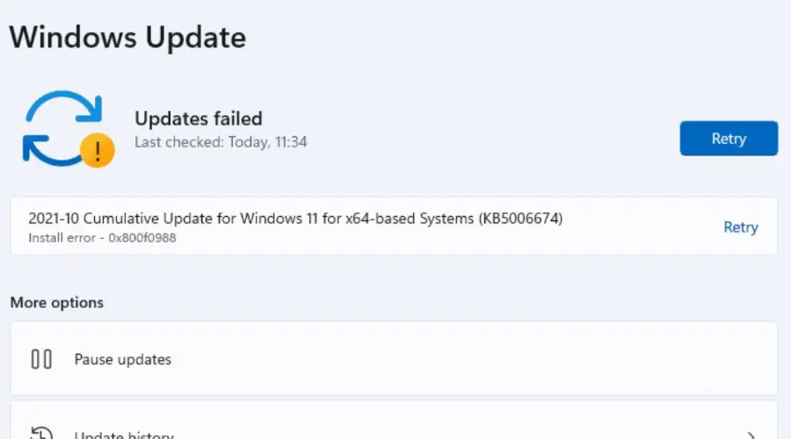
Task: Select the Pause updates option
Action: (123, 359)
